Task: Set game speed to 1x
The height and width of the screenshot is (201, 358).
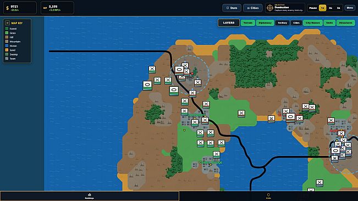Action: coord(322,8)
